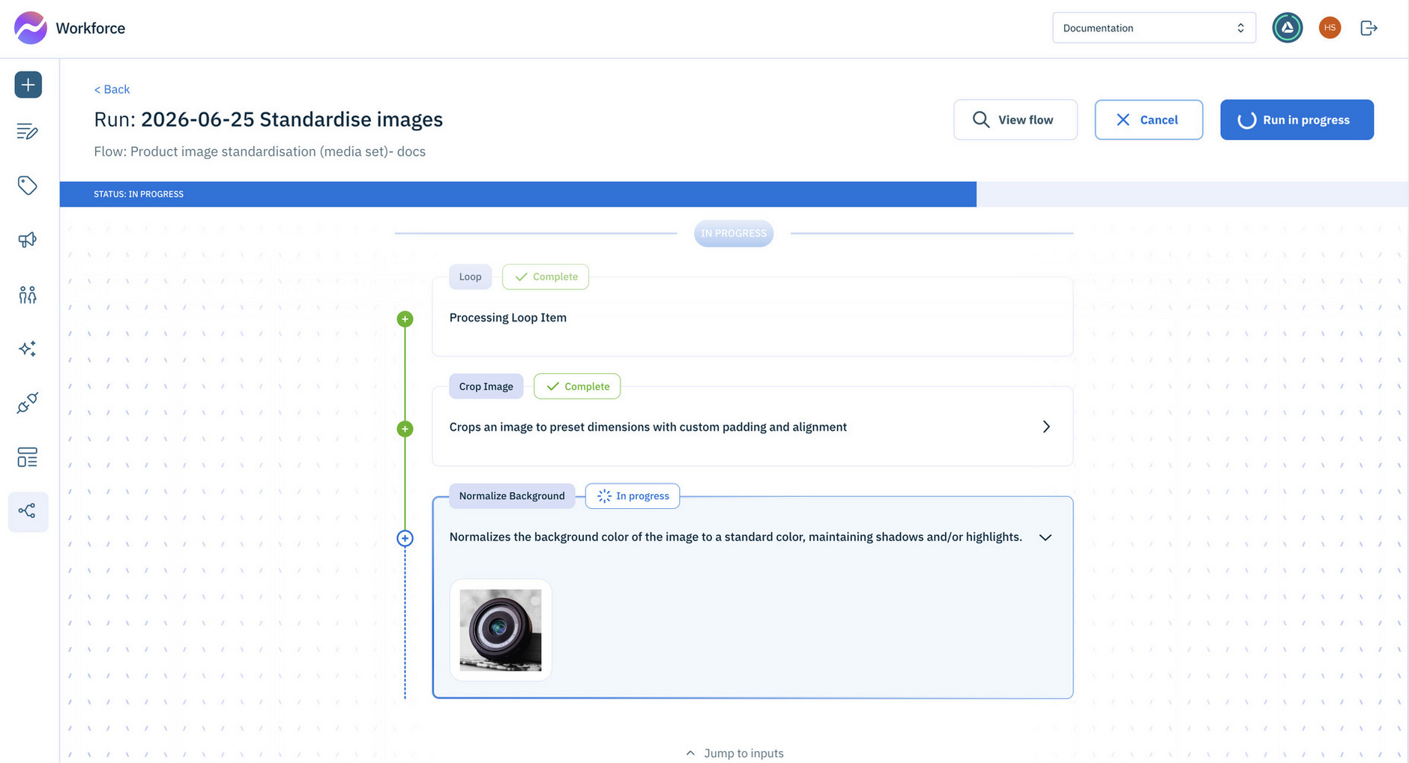1409x763 pixels.
Task: Go back via the Back link
Action: point(112,89)
